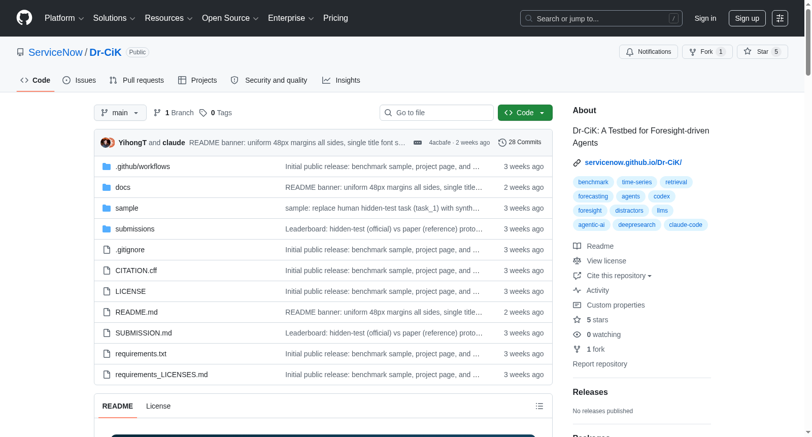Expand the Resources menu
Image resolution: width=812 pixels, height=437 pixels.
click(x=169, y=18)
